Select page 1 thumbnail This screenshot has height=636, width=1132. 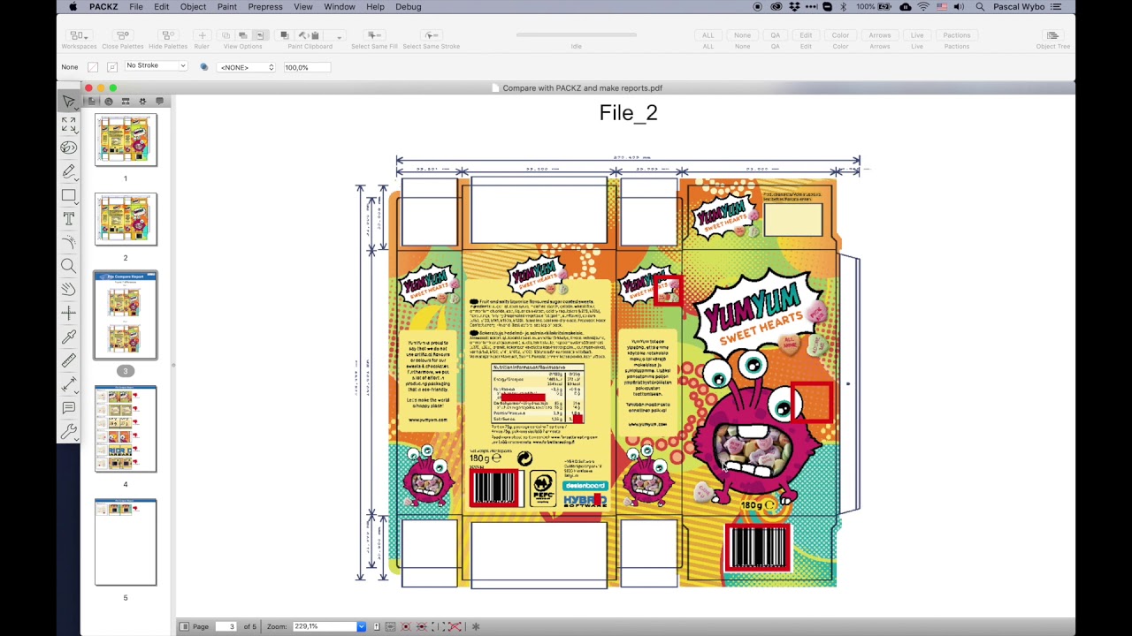[x=126, y=140]
